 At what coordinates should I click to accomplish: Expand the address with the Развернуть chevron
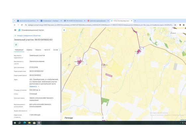(39, 86)
